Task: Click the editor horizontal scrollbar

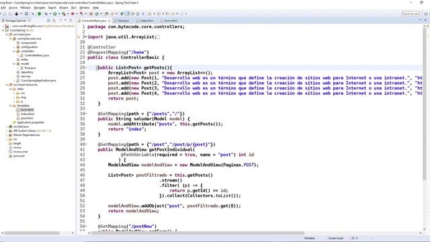Action: coord(198,233)
